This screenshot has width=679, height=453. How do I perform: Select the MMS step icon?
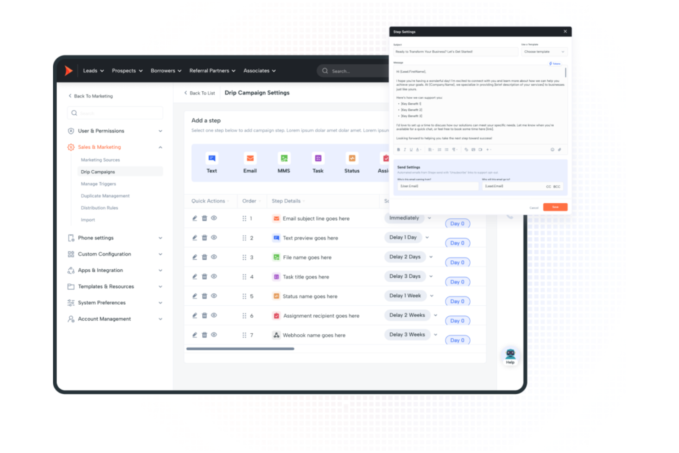(x=284, y=159)
